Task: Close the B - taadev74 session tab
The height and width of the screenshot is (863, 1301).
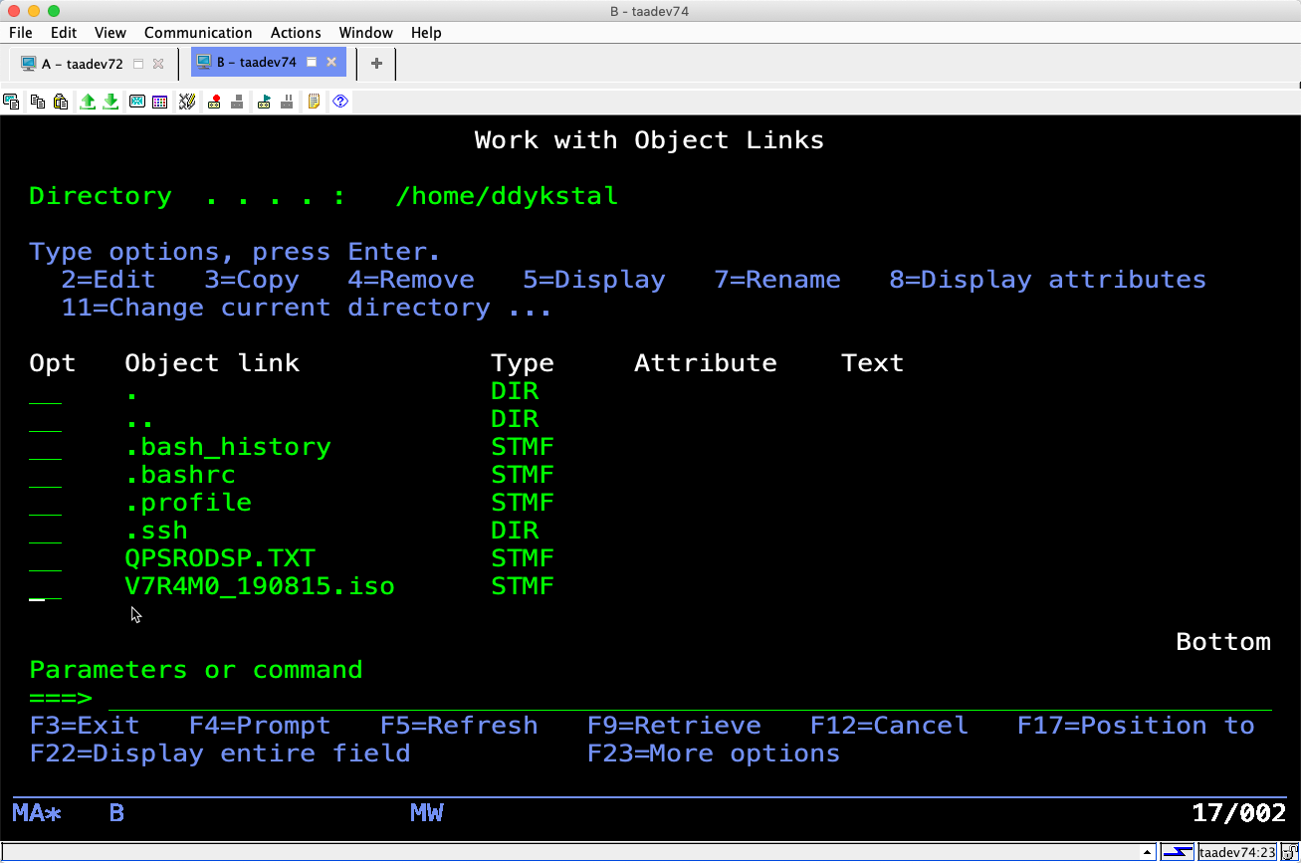Action: click(x=331, y=63)
